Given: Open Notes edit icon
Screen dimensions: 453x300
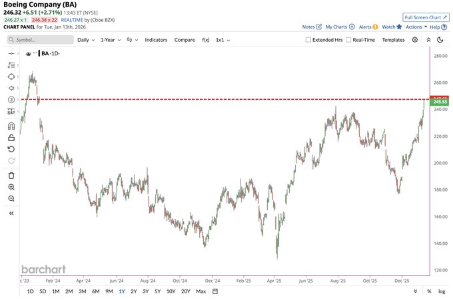Looking at the screenshot, I should click(x=319, y=27).
